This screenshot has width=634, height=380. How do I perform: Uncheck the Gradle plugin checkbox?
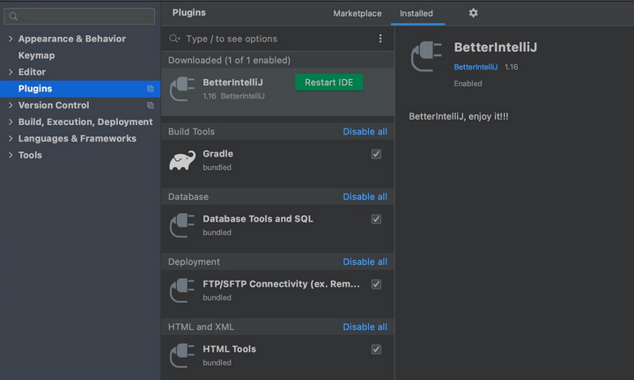click(x=376, y=154)
